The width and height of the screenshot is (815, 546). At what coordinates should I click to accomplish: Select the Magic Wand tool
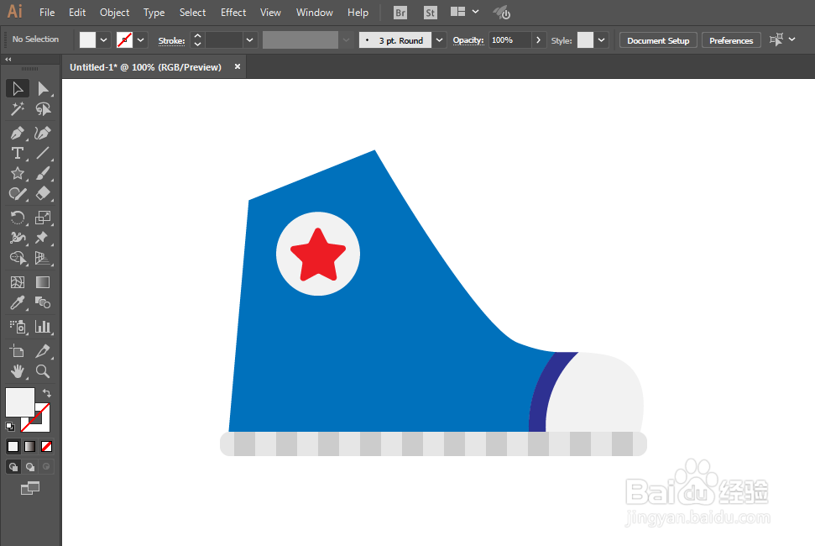tap(17, 109)
